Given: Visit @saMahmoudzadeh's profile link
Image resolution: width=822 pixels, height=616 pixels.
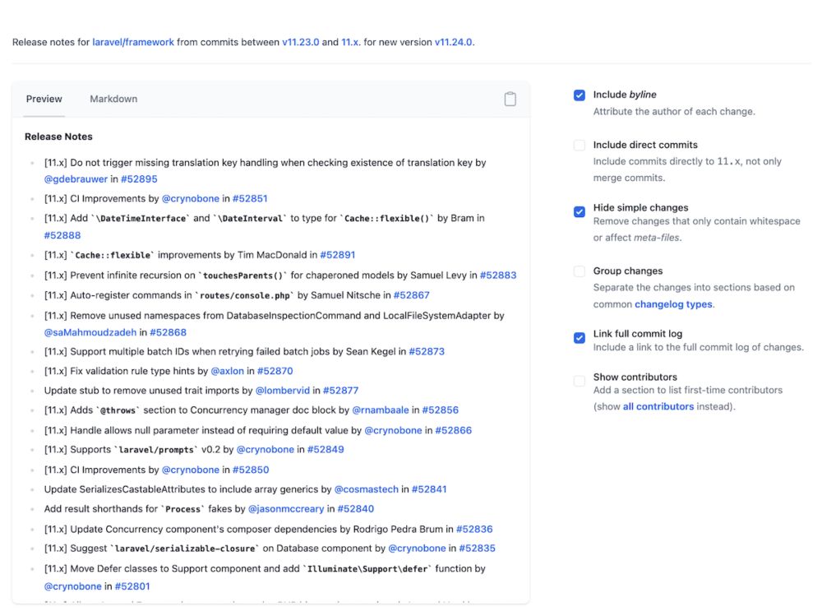Looking at the screenshot, I should click(x=90, y=332).
